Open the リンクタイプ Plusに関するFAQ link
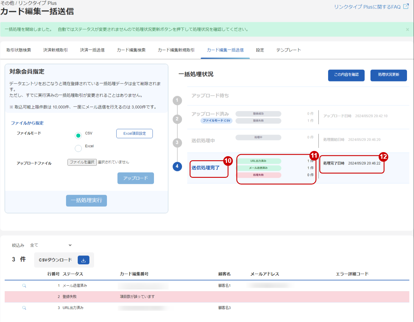 point(367,7)
